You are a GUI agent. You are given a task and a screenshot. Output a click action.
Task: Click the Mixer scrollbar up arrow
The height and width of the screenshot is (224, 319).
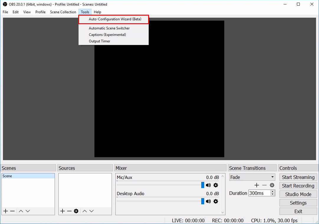tap(223, 176)
